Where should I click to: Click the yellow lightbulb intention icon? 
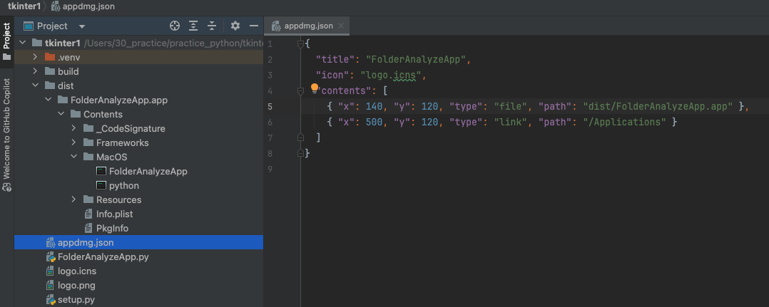pyautogui.click(x=315, y=88)
